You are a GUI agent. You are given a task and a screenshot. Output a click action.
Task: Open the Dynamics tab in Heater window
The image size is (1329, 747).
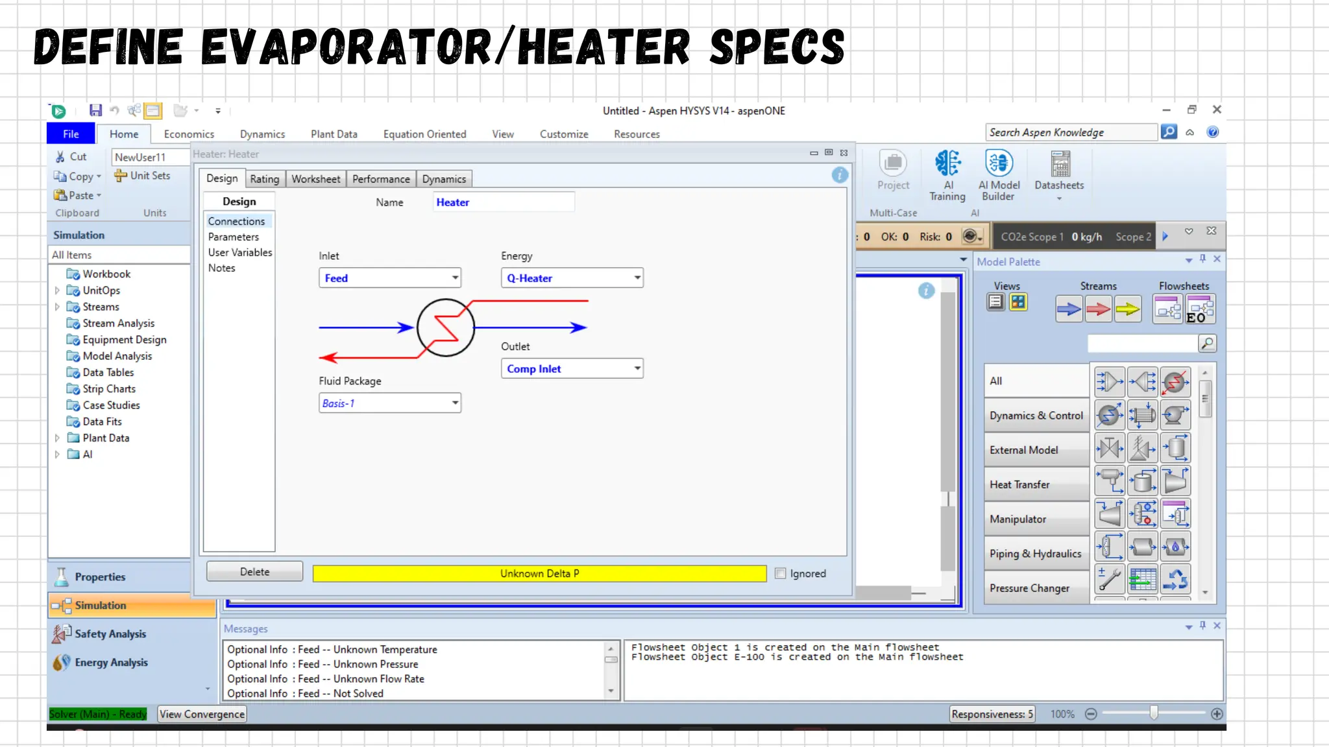[444, 179]
